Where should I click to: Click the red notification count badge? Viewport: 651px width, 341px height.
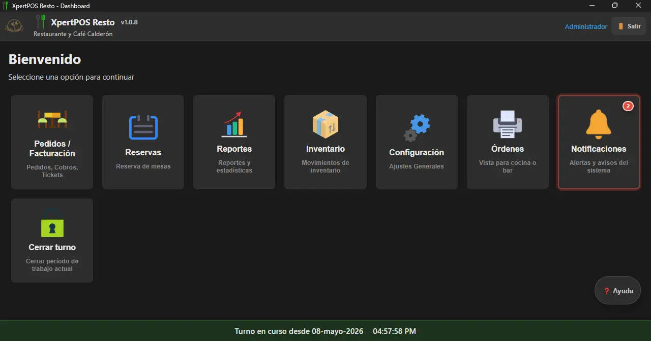click(628, 106)
